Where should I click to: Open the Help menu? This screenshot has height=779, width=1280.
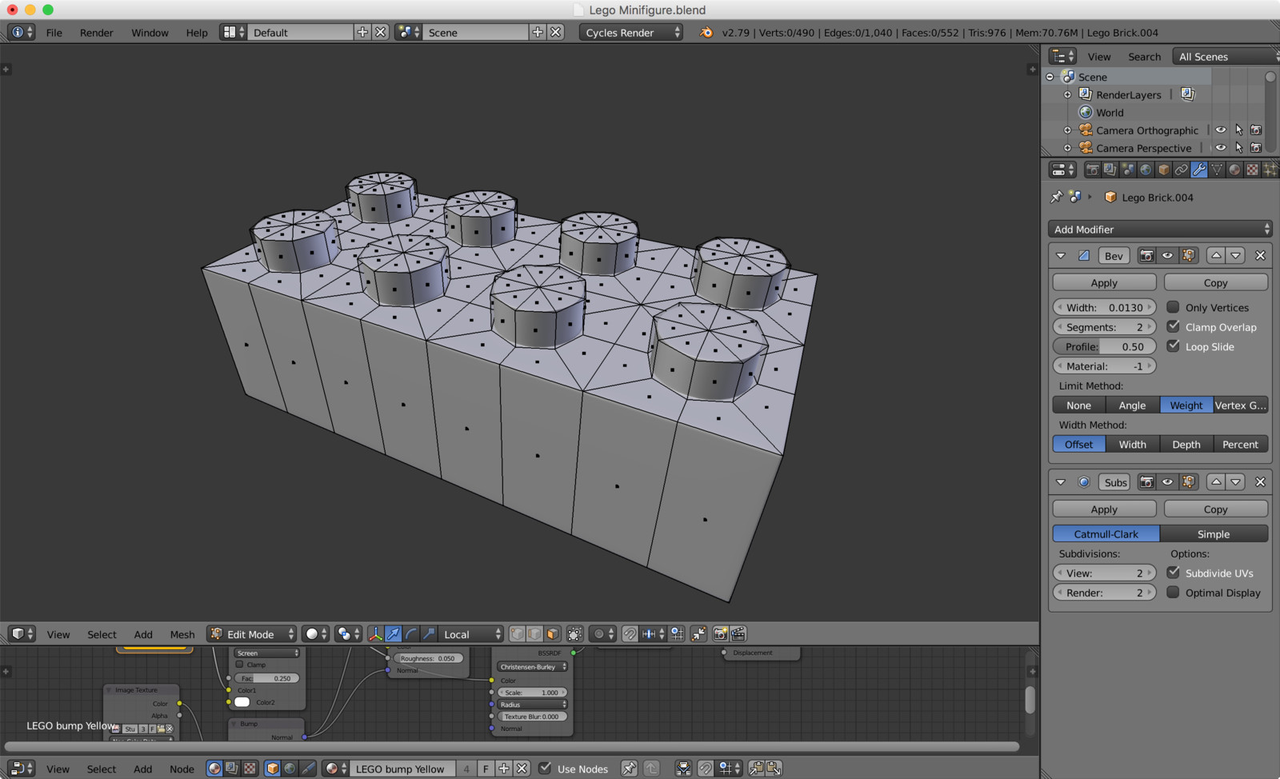pos(197,33)
